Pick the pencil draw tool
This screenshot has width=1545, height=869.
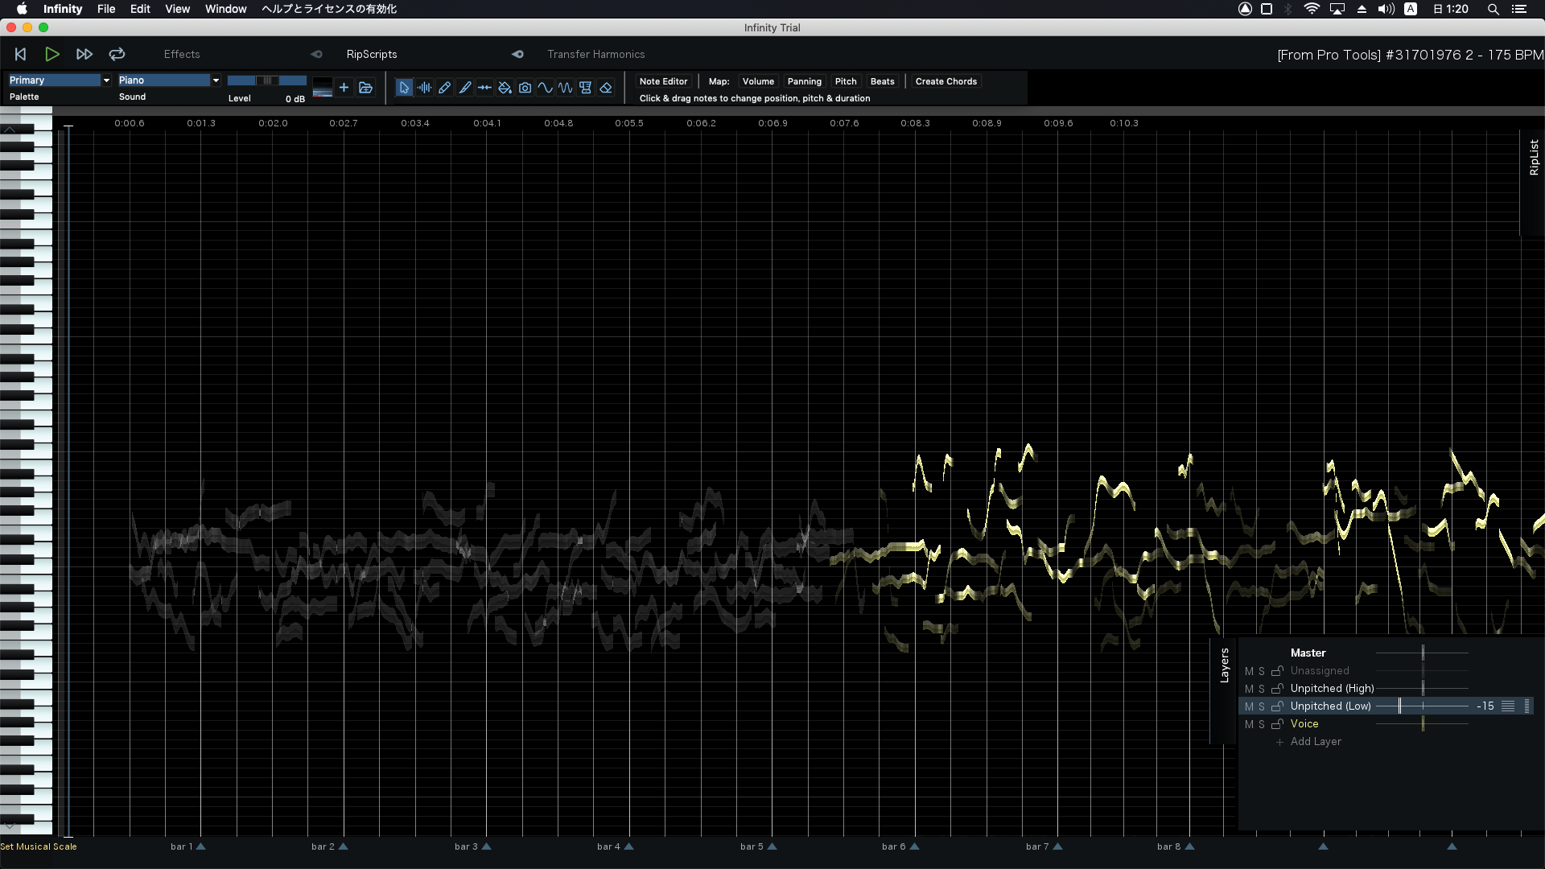pos(444,88)
